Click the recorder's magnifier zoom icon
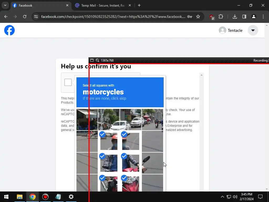Screen dimensions: 269x202 pos(97,60)
